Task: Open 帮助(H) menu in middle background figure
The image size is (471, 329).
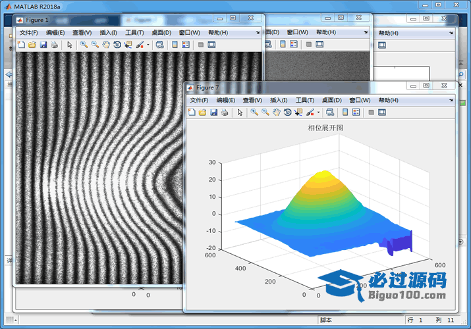Action: (326, 32)
